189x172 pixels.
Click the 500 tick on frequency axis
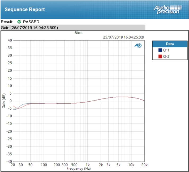(74, 165)
